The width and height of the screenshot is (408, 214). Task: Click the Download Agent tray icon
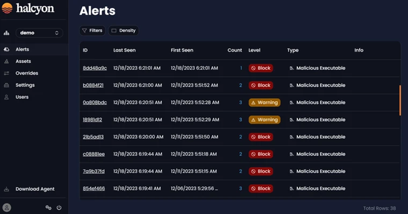[x=6, y=189]
